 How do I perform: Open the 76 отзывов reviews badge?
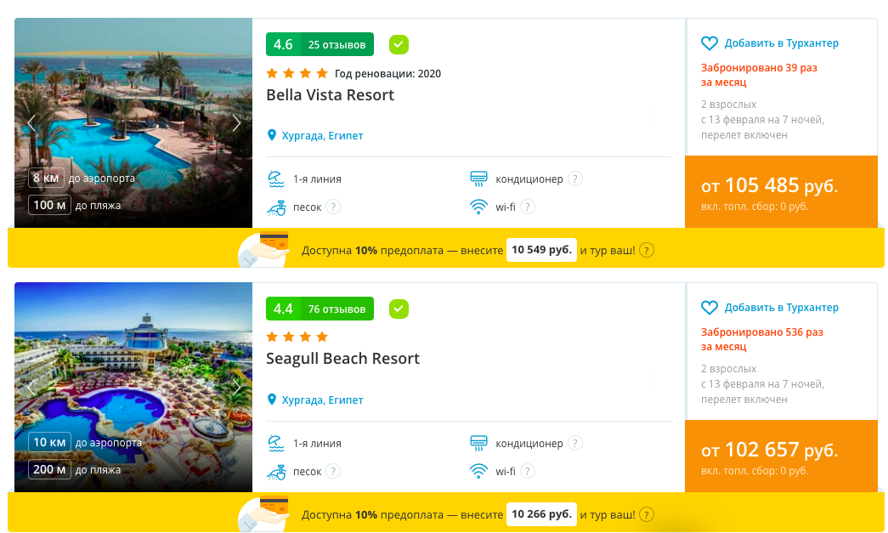pos(337,309)
